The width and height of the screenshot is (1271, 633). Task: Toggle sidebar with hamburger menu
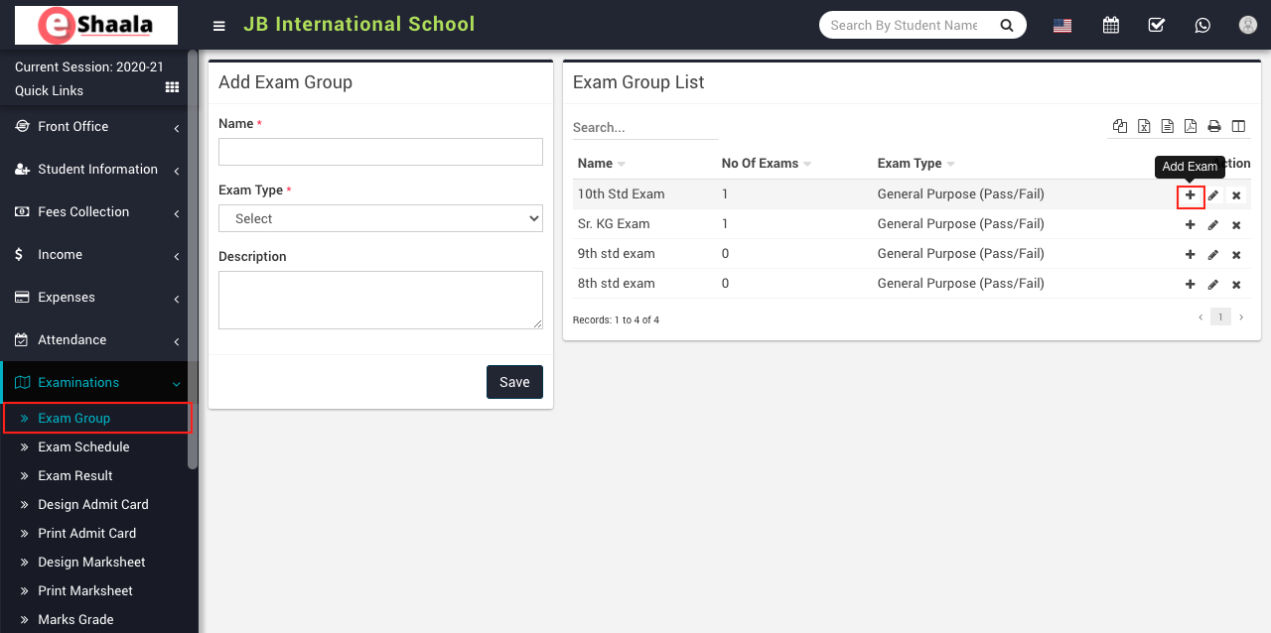(x=219, y=26)
